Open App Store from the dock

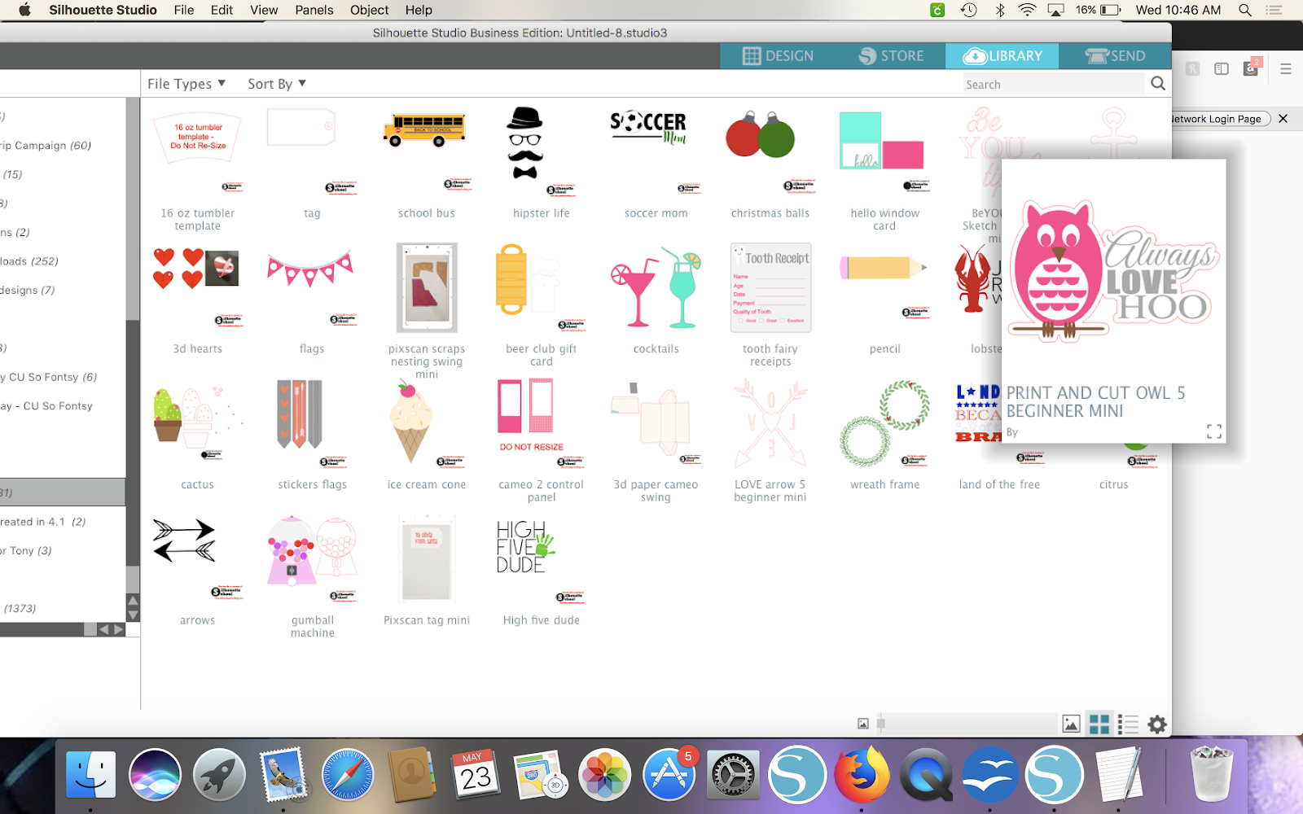click(669, 774)
